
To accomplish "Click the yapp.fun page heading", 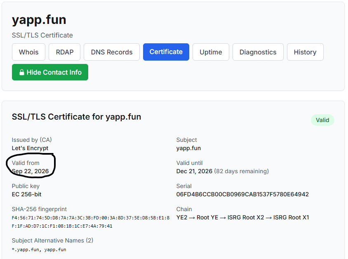I will (x=39, y=20).
